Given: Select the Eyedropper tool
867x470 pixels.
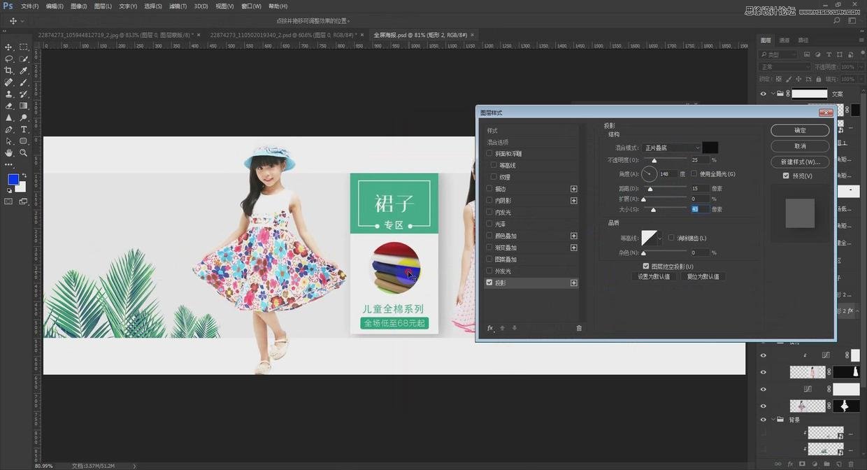Looking at the screenshot, I should coord(24,71).
